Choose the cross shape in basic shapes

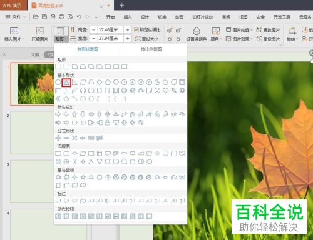coord(83,91)
